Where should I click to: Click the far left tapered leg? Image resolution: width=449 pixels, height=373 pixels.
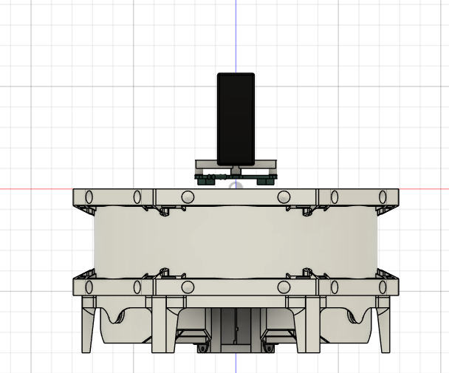click(88, 324)
